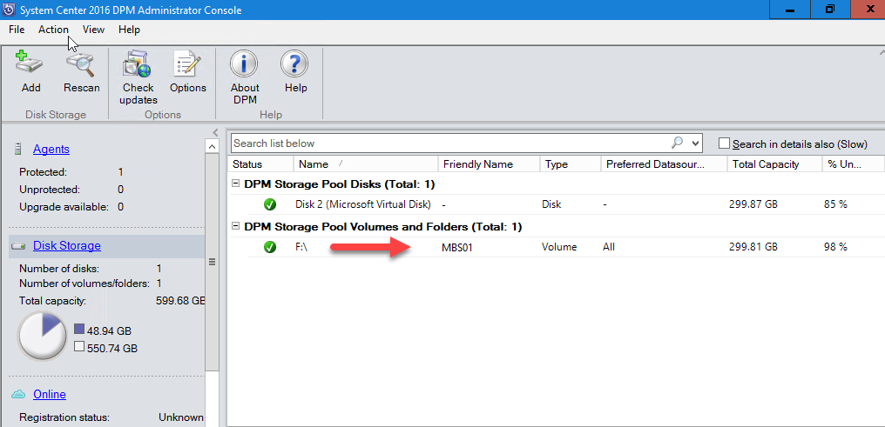This screenshot has height=427, width=885.
Task: Open the Action menu
Action: [x=54, y=30]
